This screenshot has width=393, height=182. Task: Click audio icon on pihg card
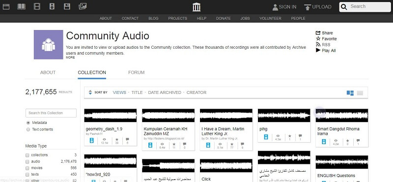266,137
